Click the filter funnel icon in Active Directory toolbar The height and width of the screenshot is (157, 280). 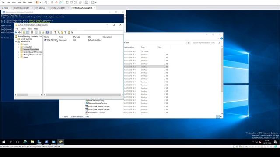(66, 32)
